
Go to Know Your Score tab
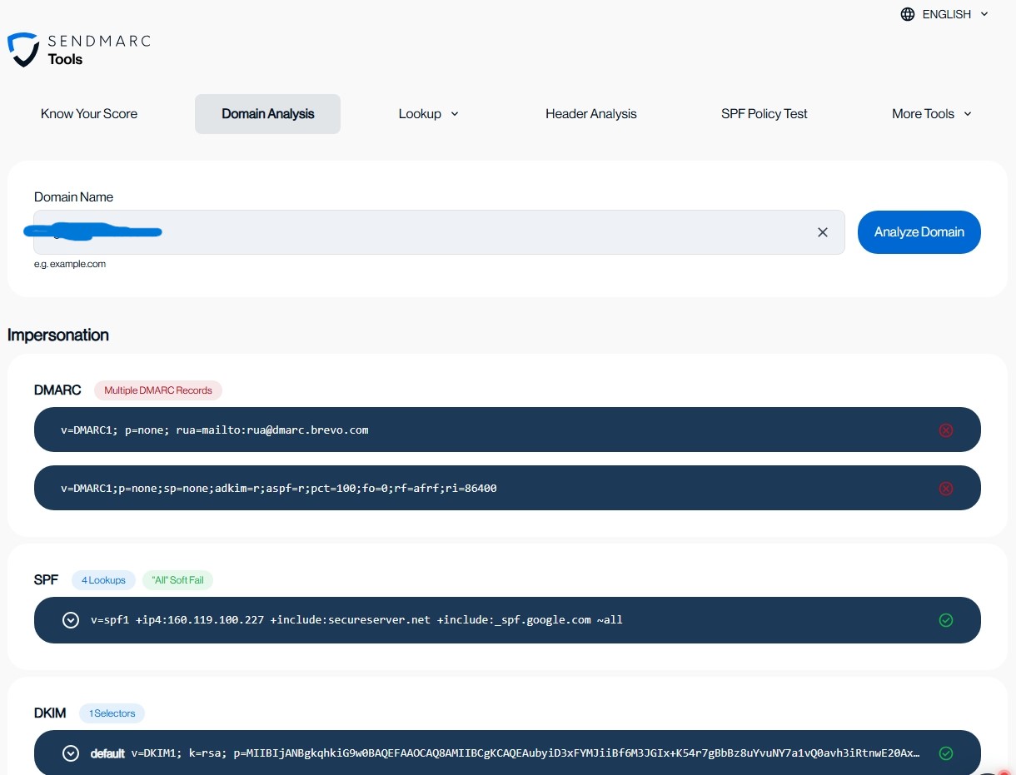(89, 114)
